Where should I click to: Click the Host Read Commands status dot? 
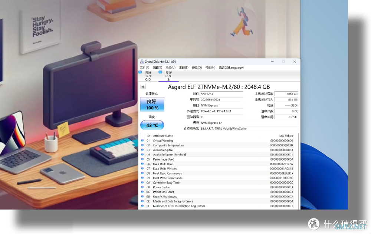(142, 173)
